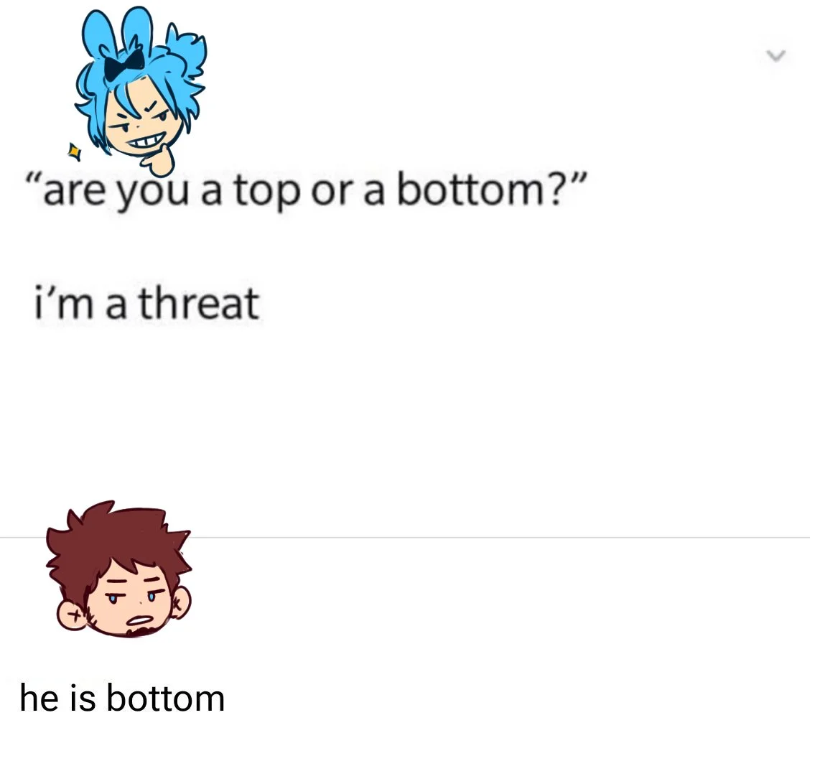Click the blue eyes of the brown-haired avatar
This screenshot has height=761, width=825.
click(131, 598)
